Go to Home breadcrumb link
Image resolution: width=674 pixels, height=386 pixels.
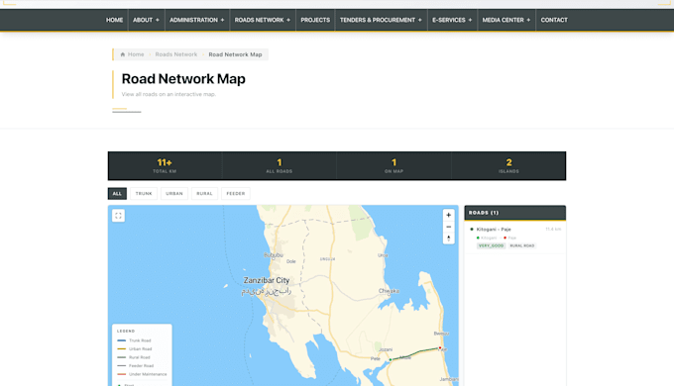coord(136,54)
